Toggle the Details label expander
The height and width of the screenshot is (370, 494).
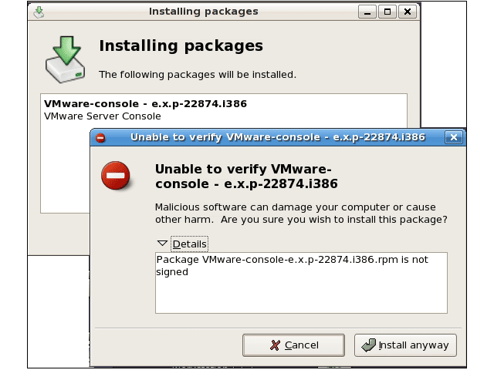189,244
